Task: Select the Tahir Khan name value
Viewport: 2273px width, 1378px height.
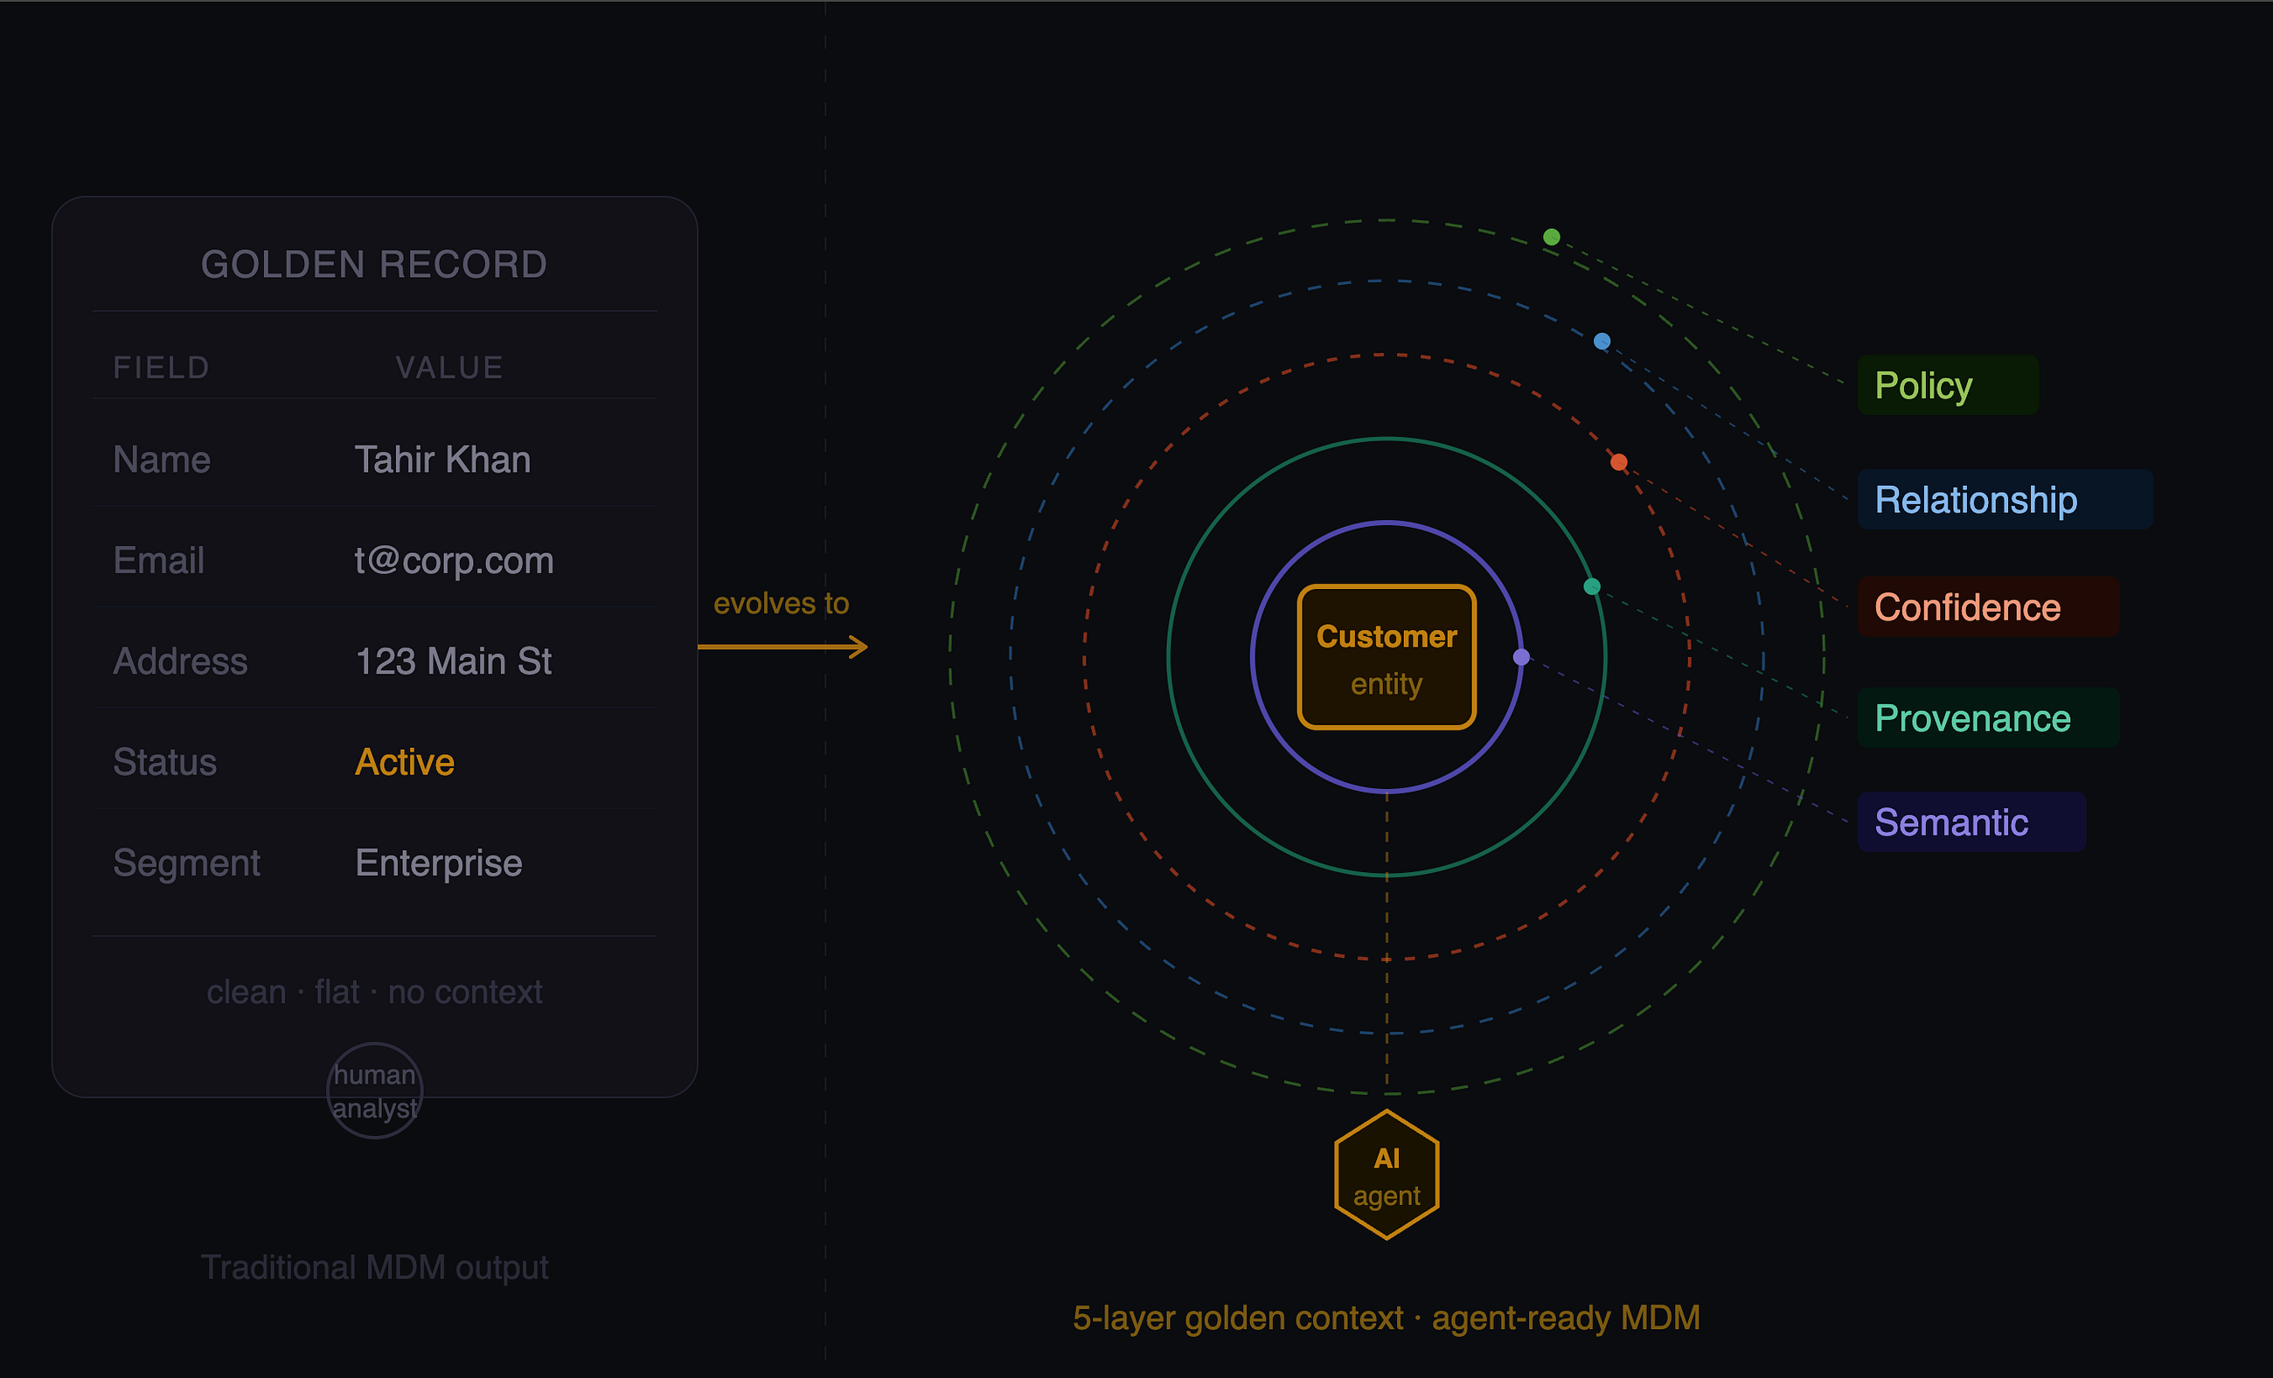Action: [x=442, y=460]
